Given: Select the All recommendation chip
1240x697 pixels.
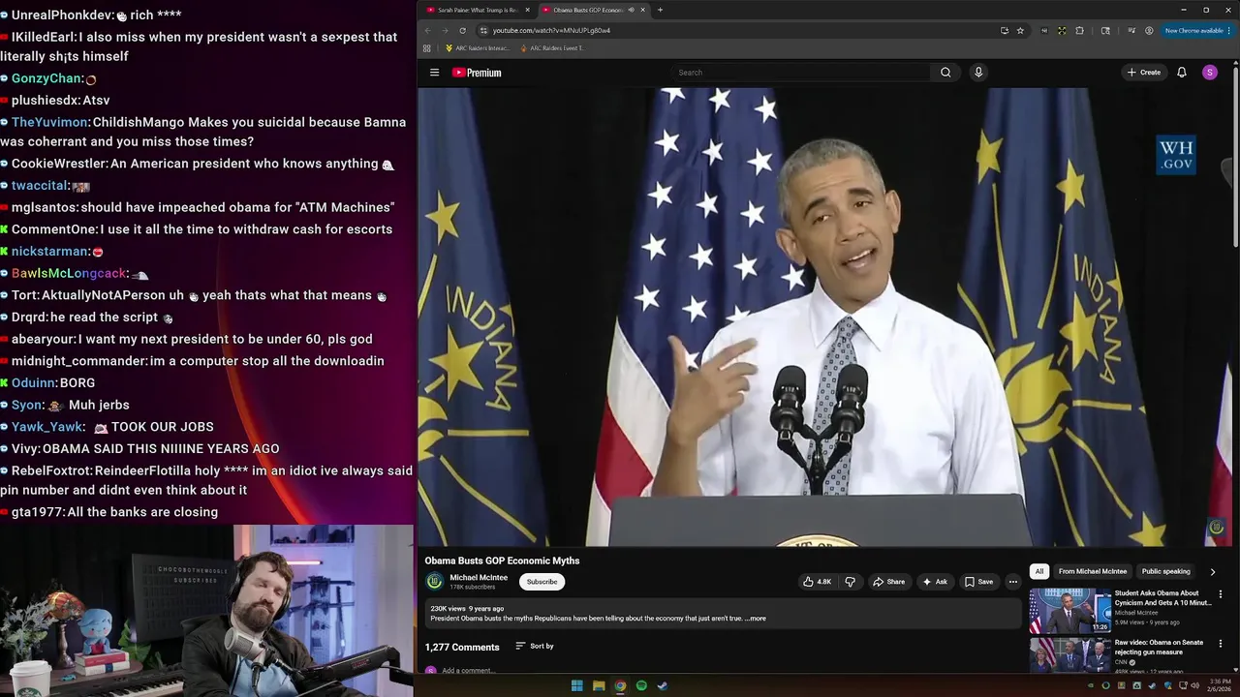Looking at the screenshot, I should [1039, 571].
